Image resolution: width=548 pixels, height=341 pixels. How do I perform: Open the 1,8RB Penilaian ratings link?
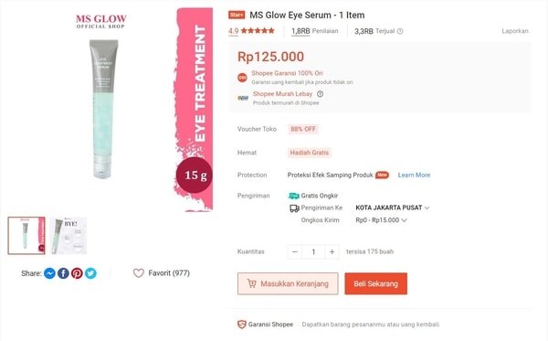coord(315,31)
